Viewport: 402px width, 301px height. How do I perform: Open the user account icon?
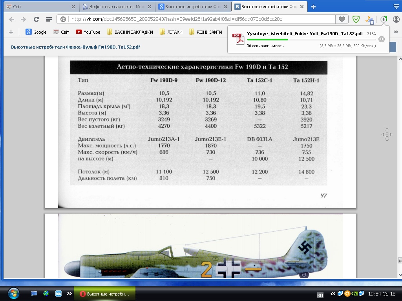pos(397,19)
